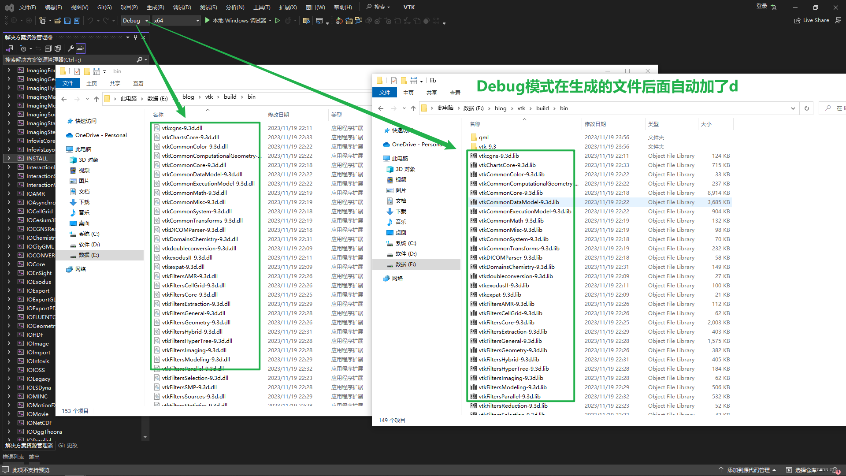Expand the IOCore project node
Image resolution: width=846 pixels, height=476 pixels.
coord(9,264)
